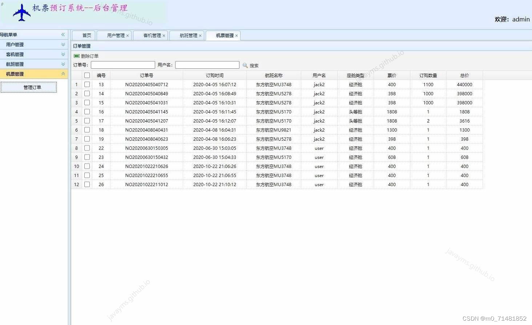Click the 票价 column header
The image size is (532, 325).
(392, 75)
